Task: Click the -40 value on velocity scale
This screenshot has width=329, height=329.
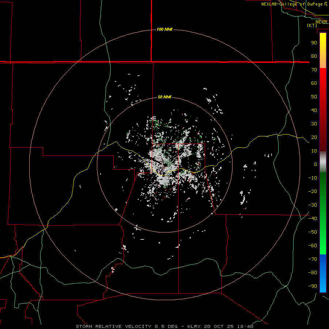Action: pyautogui.click(x=313, y=219)
